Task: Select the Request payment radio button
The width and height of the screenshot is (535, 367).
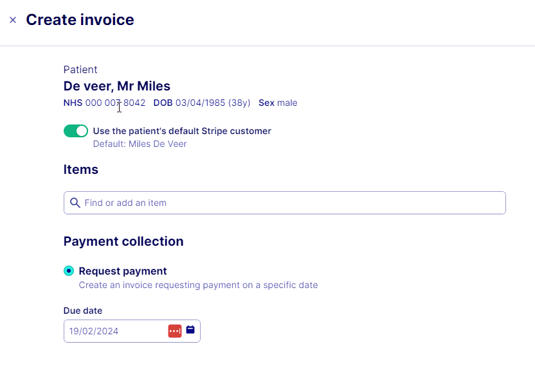Action: tap(69, 271)
